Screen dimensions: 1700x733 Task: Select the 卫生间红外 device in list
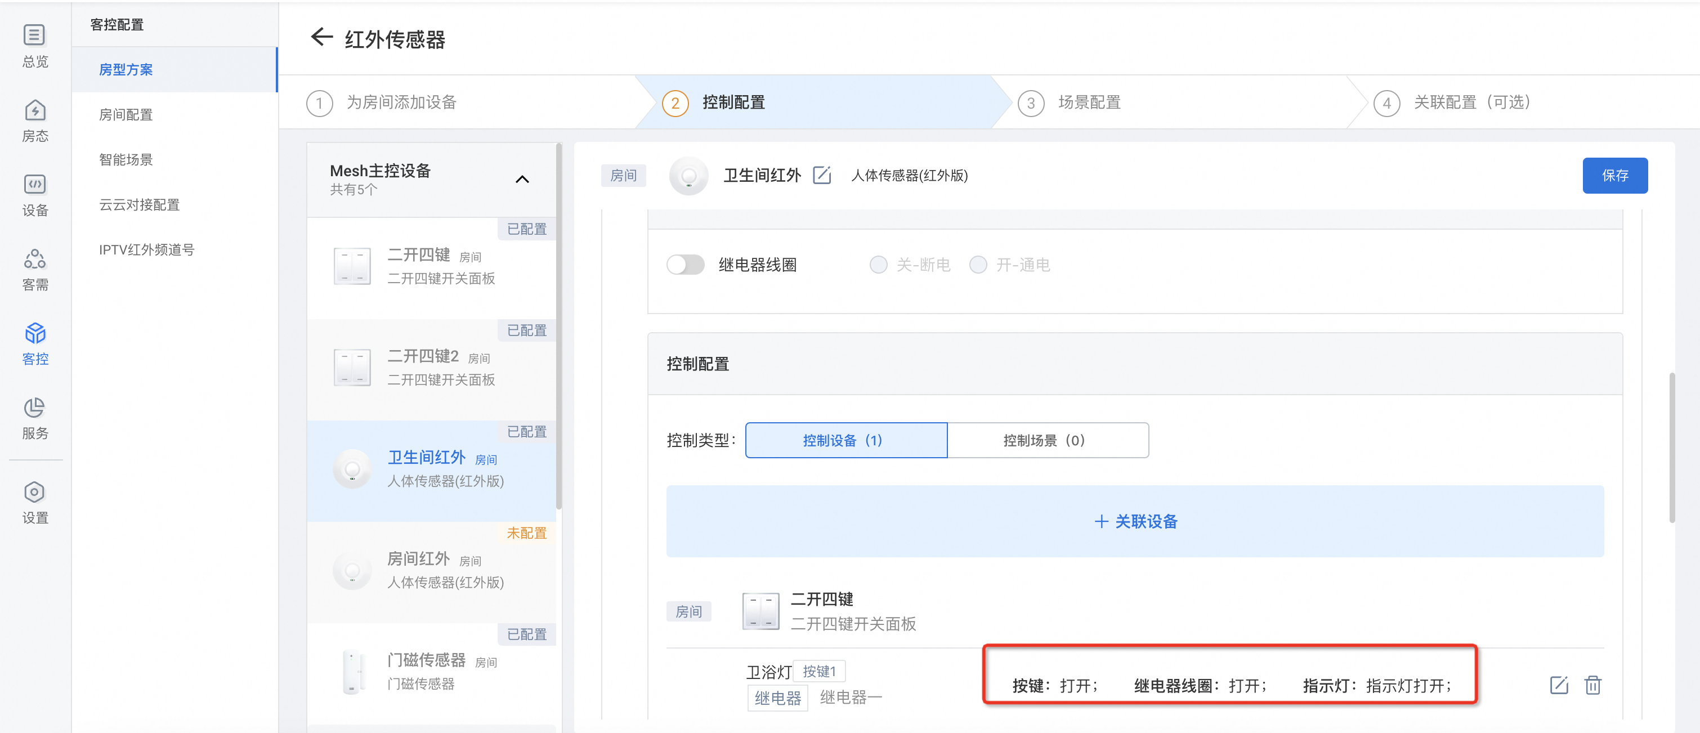tap(432, 471)
